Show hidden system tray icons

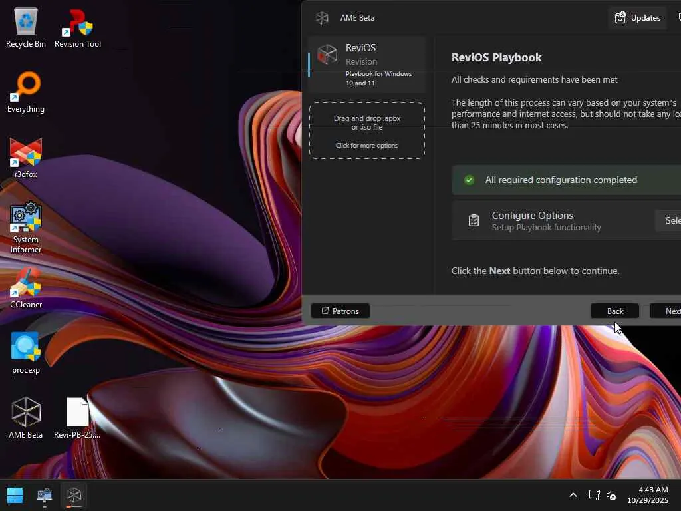pos(573,495)
